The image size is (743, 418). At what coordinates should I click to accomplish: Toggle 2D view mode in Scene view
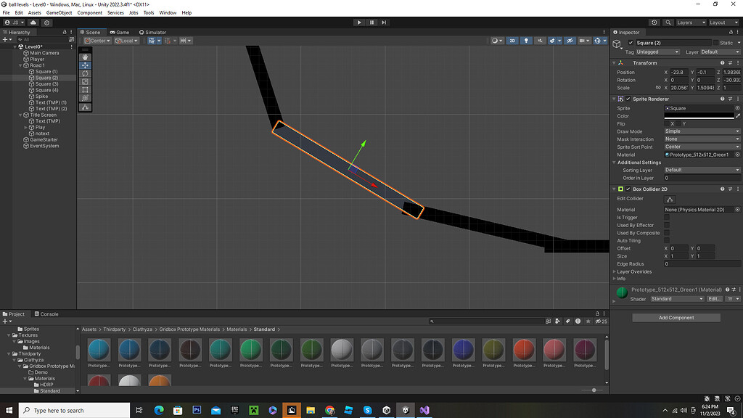(x=512, y=41)
